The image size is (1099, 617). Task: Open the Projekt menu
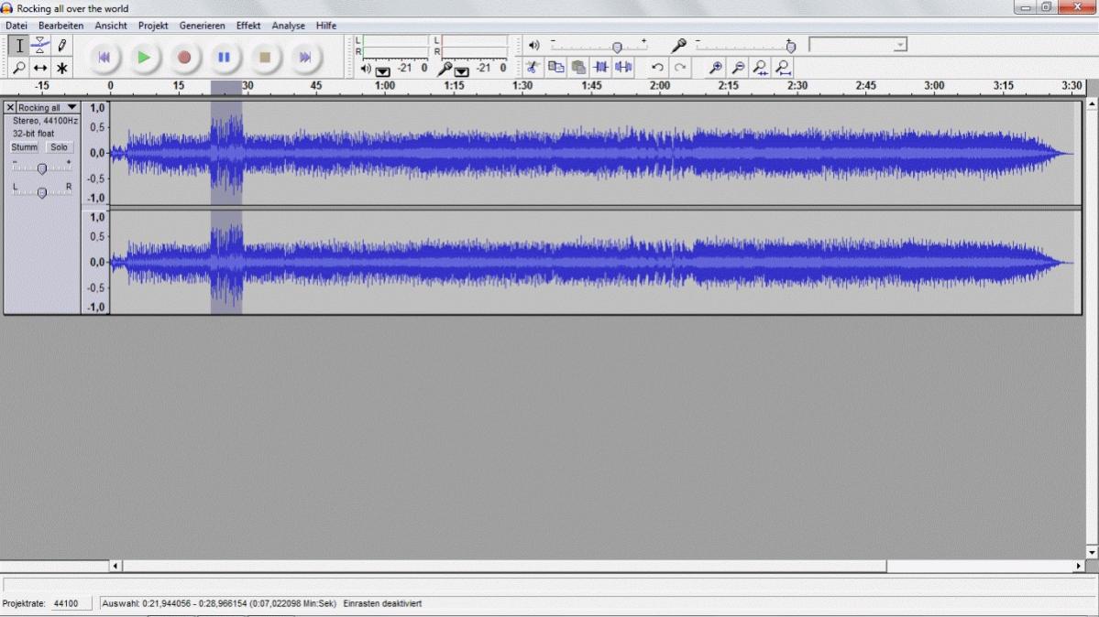coord(153,26)
